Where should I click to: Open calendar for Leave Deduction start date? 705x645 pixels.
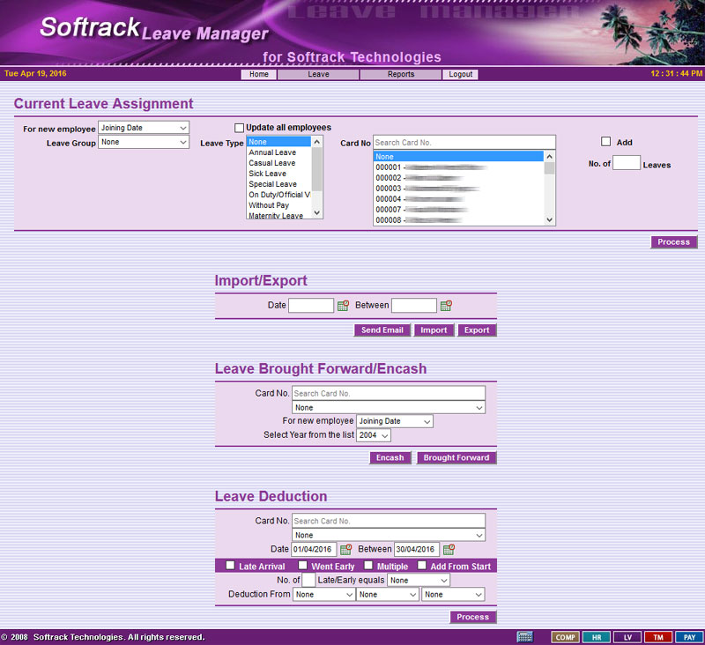pyautogui.click(x=345, y=549)
